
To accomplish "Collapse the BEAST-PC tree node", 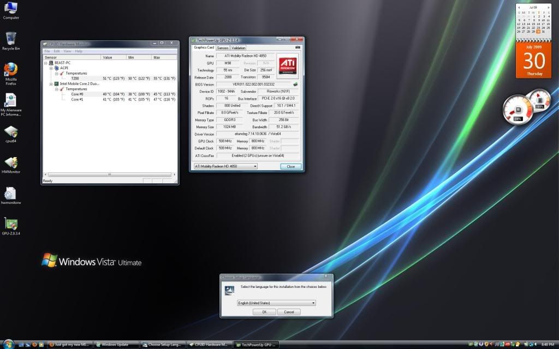I will [x=46, y=63].
